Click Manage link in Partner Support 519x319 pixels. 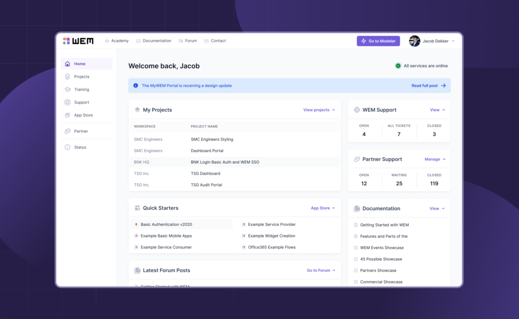click(x=434, y=159)
